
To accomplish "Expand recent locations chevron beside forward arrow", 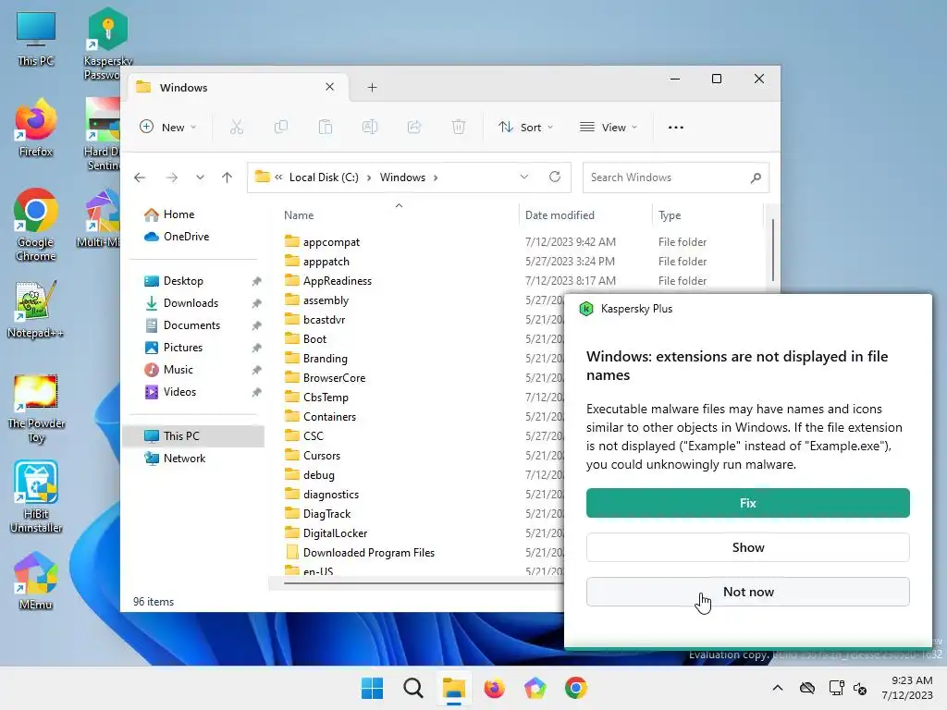I will click(x=200, y=177).
